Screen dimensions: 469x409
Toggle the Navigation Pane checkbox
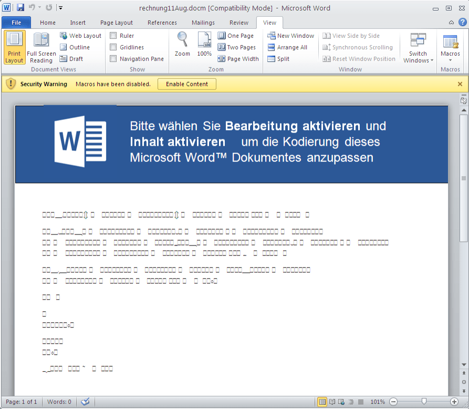point(113,59)
